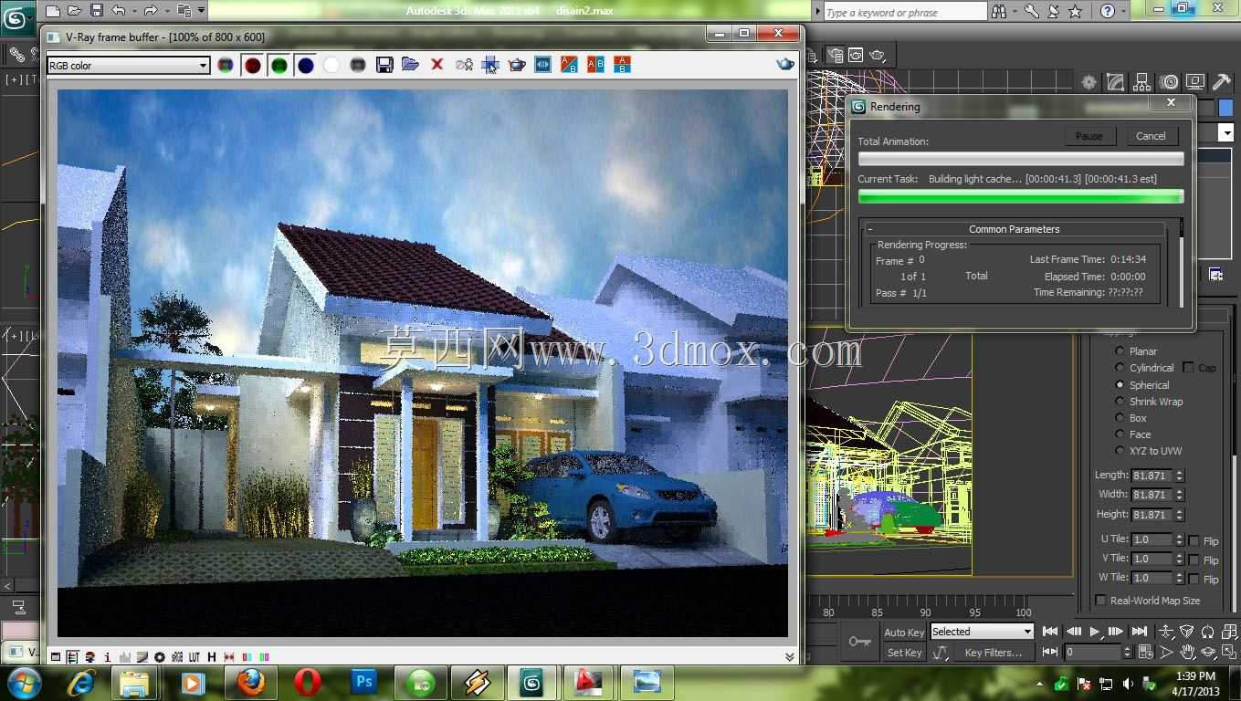Open the Display command panel tab
The width and height of the screenshot is (1241, 701).
coord(1194,82)
